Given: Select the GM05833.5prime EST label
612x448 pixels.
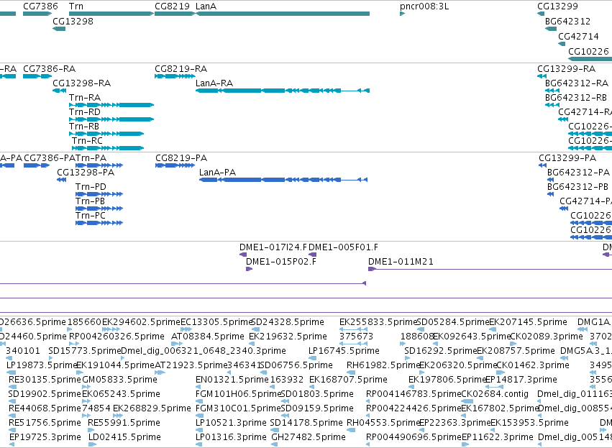Looking at the screenshot, I should [120, 380].
